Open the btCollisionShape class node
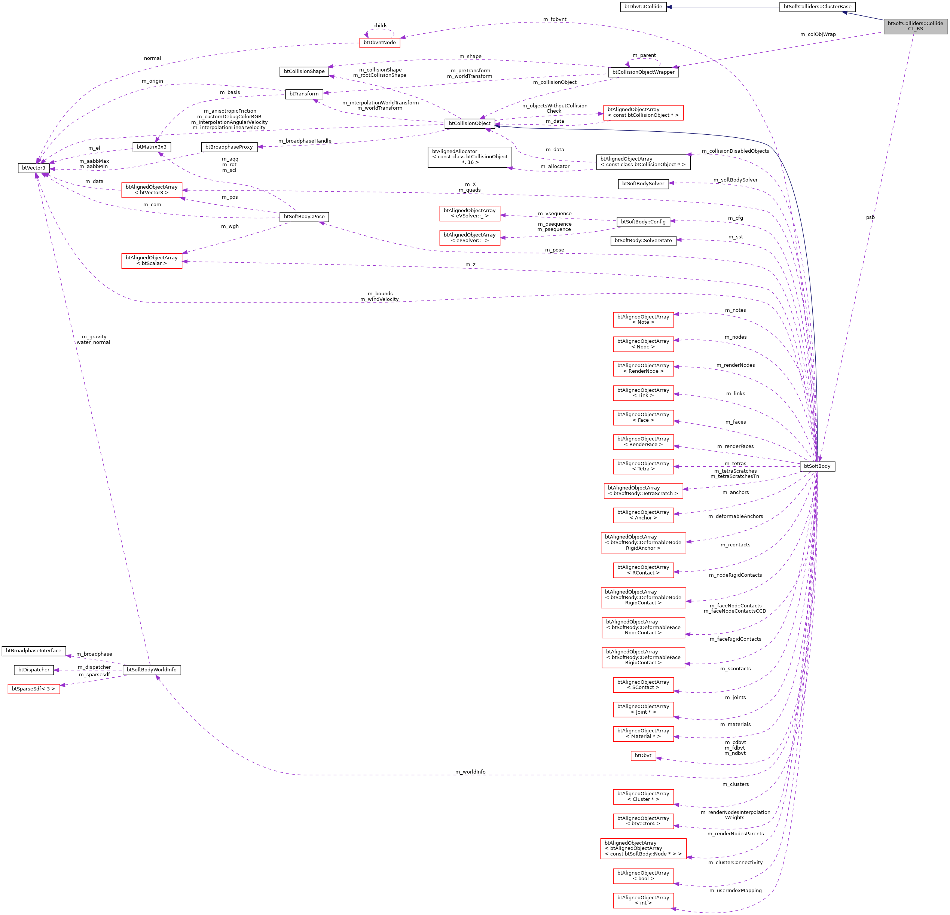 (x=305, y=72)
